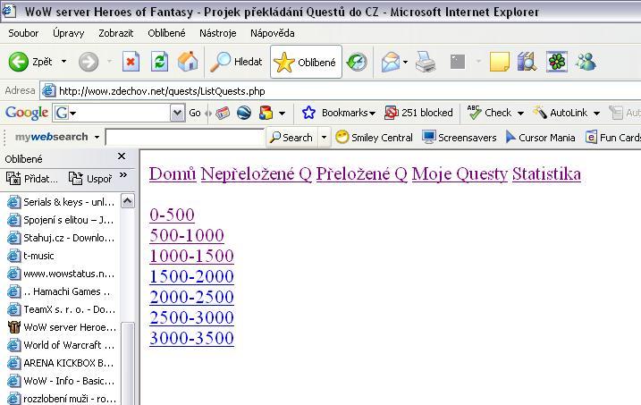Open the Zobrazit menu
641x405 pixels.
point(115,33)
